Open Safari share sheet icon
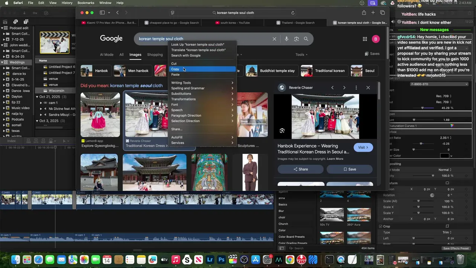This screenshot has height=268, width=476. pyautogui.click(x=364, y=13)
